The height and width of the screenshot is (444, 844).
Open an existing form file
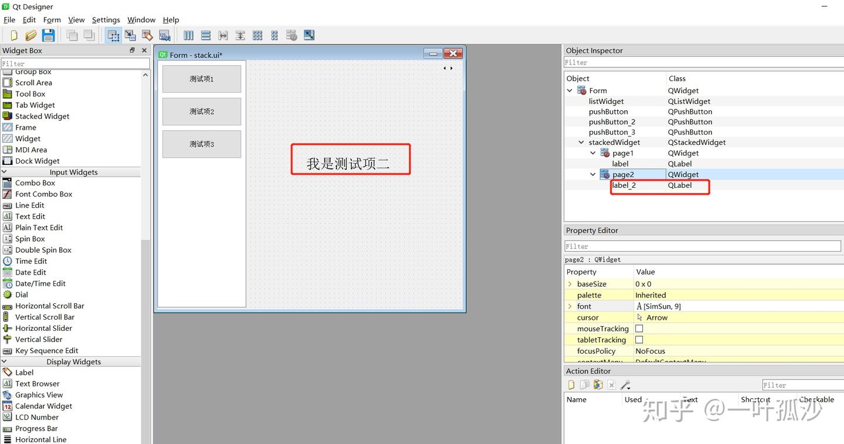pyautogui.click(x=31, y=35)
